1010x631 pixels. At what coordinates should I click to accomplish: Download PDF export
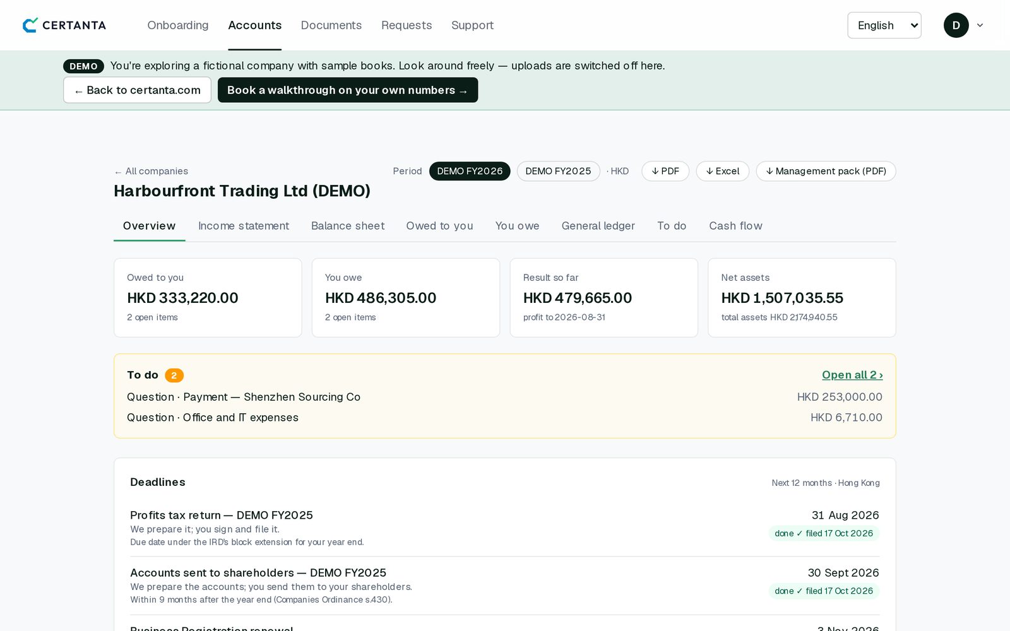(665, 171)
